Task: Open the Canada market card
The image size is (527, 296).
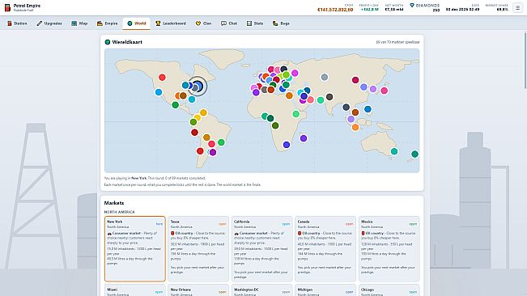Action: click(x=325, y=248)
